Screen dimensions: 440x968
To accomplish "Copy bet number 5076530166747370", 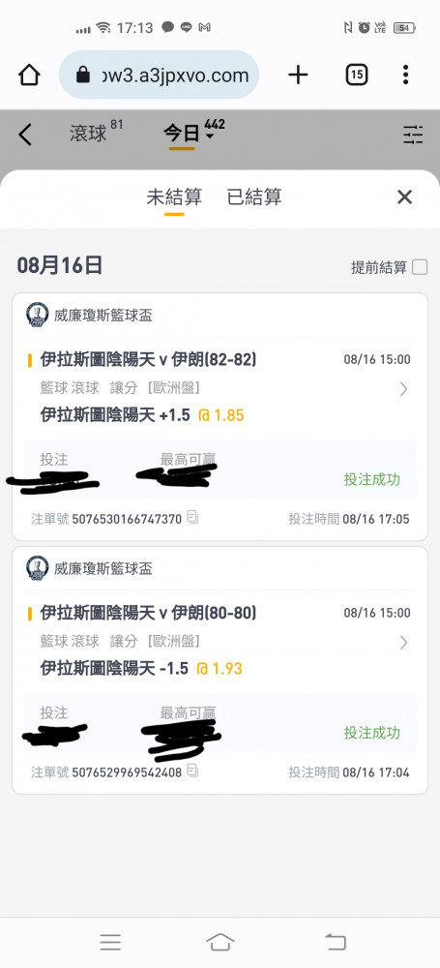I will coord(192,517).
